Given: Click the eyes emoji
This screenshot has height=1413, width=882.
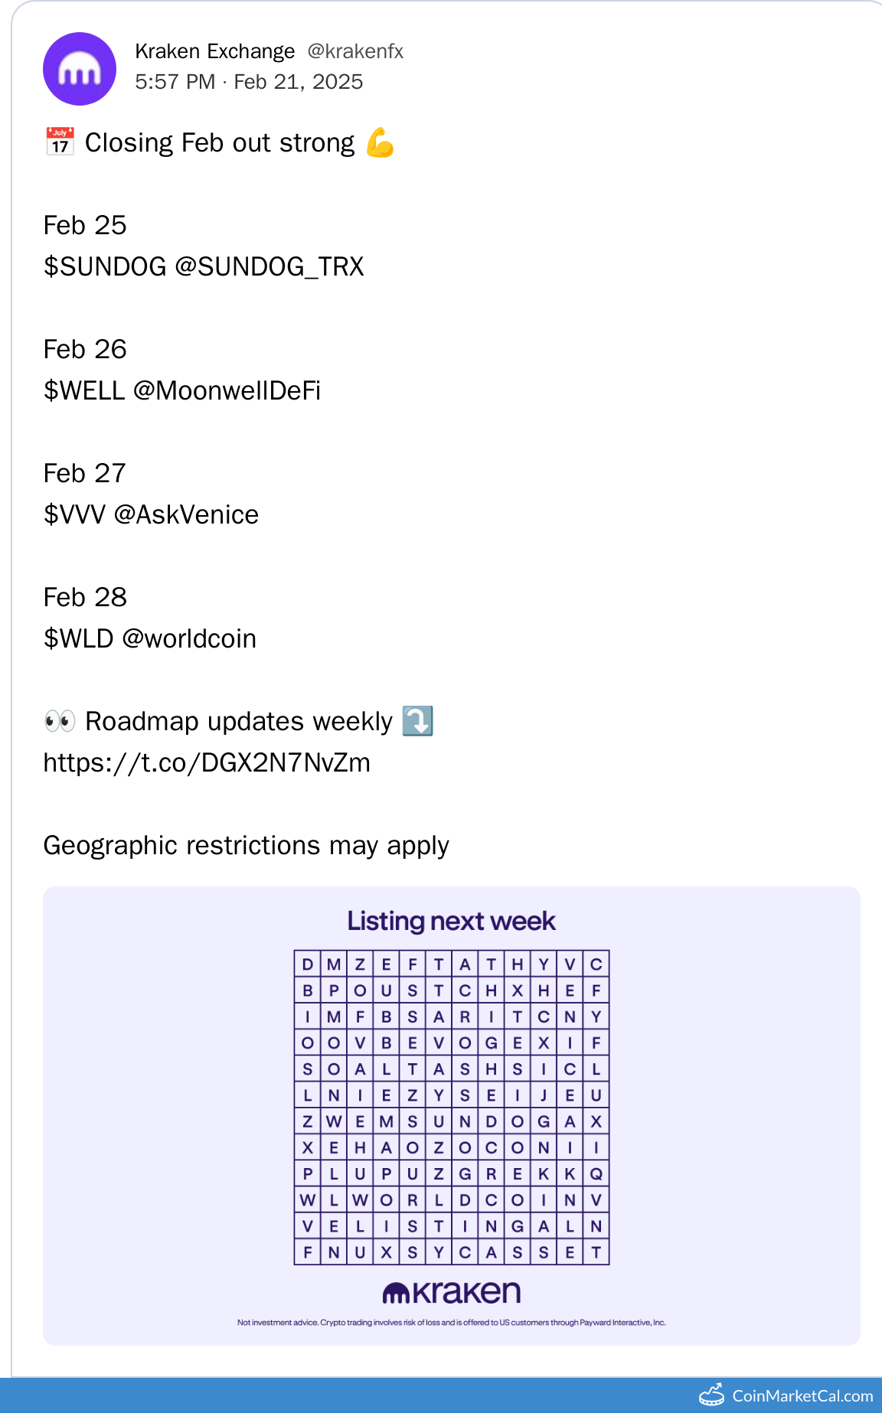Looking at the screenshot, I should tap(60, 721).
